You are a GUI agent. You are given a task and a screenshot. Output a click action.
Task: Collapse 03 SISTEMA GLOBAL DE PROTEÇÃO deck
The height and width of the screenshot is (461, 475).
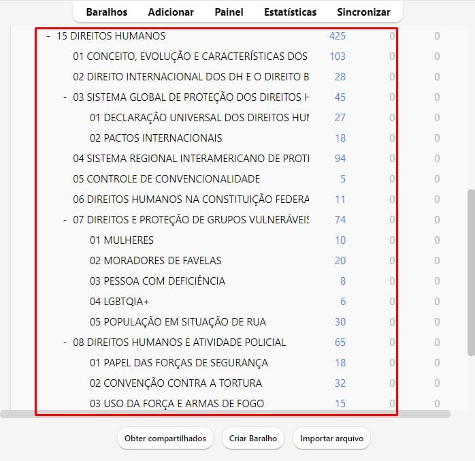coord(65,97)
